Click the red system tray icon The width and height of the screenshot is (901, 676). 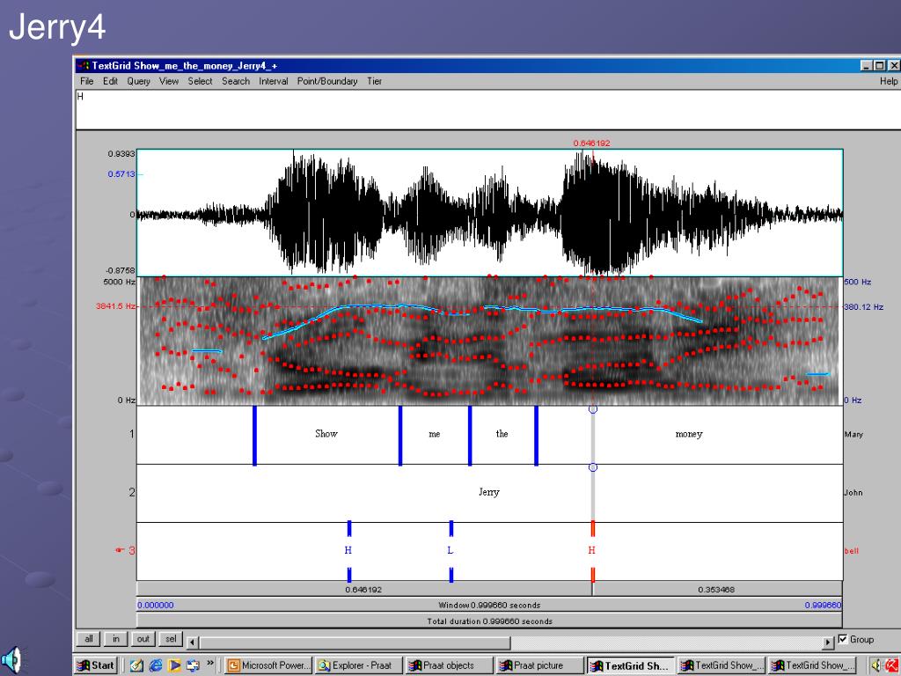(x=894, y=665)
